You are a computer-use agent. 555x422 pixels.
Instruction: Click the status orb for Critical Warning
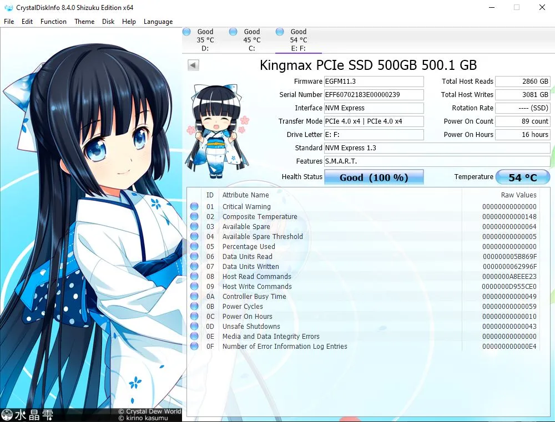[194, 206]
